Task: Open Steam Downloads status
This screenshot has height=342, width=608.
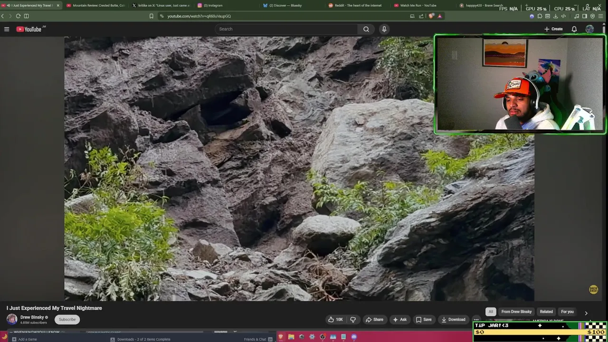Action: tap(141, 339)
